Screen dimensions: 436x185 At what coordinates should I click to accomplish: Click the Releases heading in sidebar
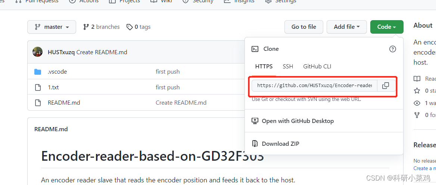(424, 145)
